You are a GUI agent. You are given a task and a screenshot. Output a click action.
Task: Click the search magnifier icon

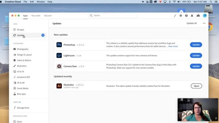click(91, 15)
